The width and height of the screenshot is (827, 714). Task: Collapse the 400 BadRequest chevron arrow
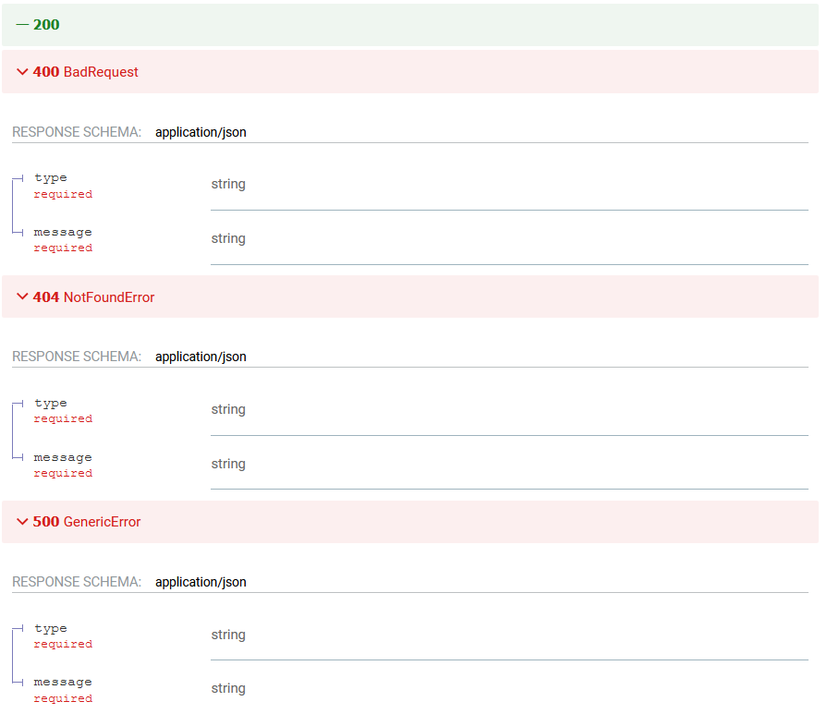coord(22,72)
